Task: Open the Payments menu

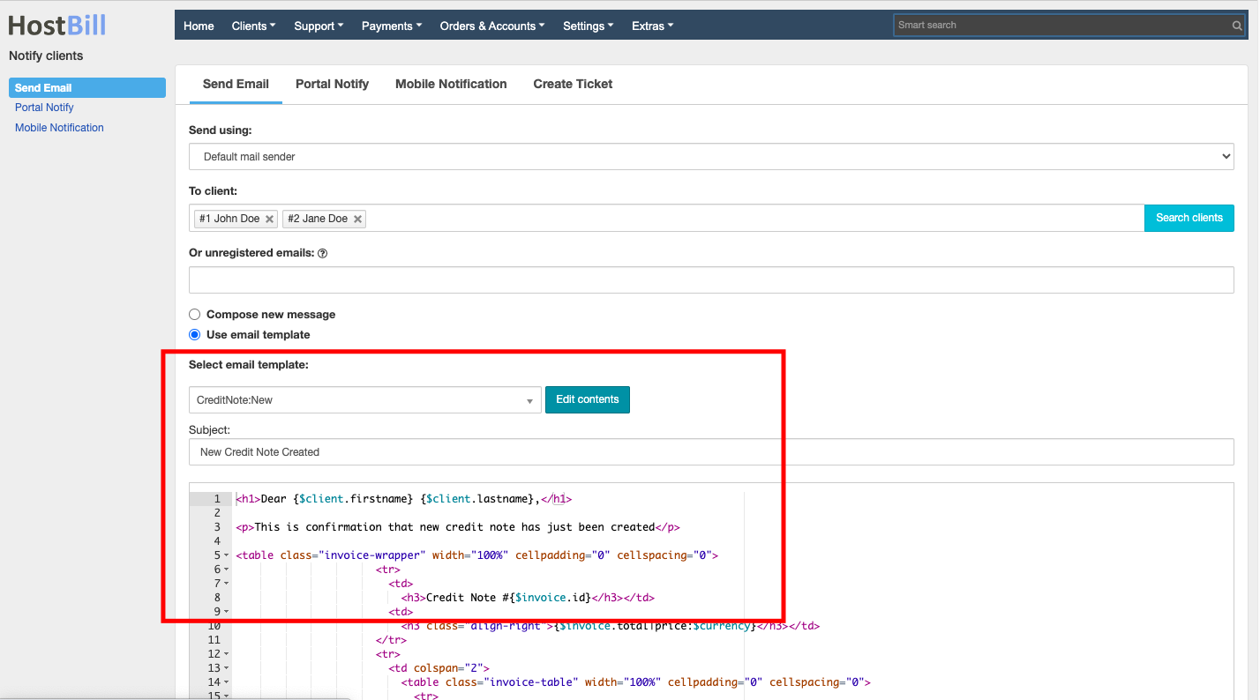Action: [x=391, y=26]
